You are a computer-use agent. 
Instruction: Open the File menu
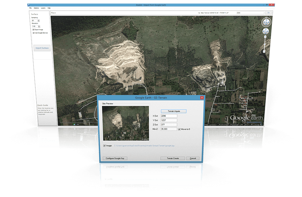pos(31,8)
